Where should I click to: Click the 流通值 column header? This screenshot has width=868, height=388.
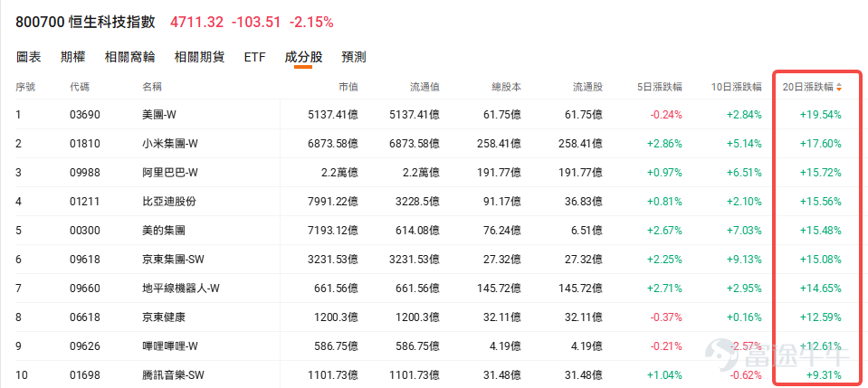point(424,87)
